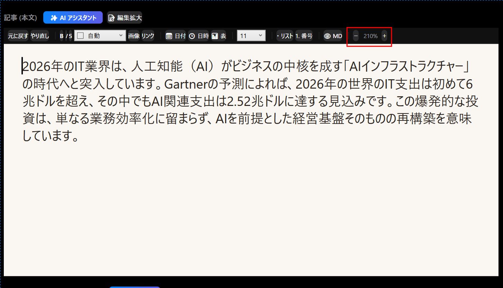Check the color checkbox next to 自動

pyautogui.click(x=80, y=35)
